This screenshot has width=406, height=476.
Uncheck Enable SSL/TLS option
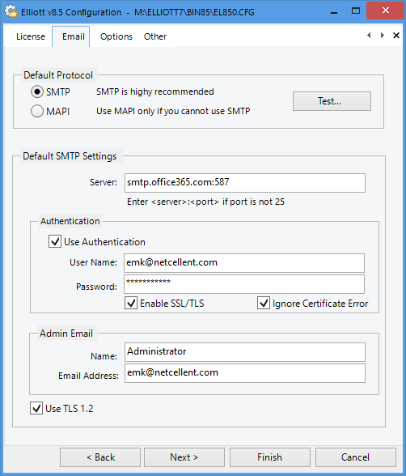point(131,303)
